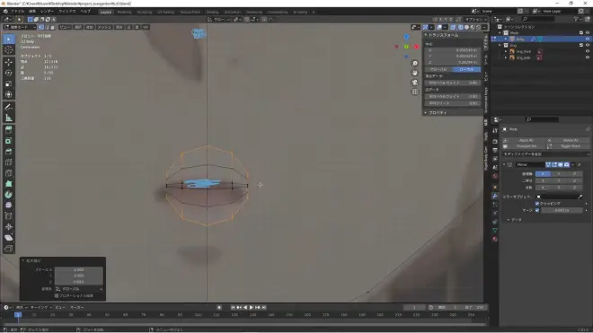Image resolution: width=593 pixels, height=333 pixels.
Task: Click the Viewport Vis button
Action: click(x=523, y=146)
